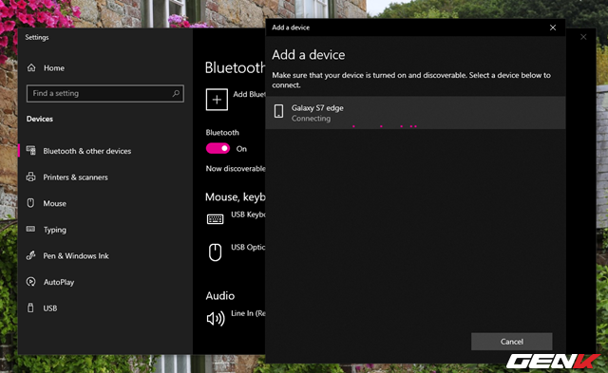Viewport: 608px width, 373px height.
Task: Select Bluetooth & other devices
Action: click(86, 151)
